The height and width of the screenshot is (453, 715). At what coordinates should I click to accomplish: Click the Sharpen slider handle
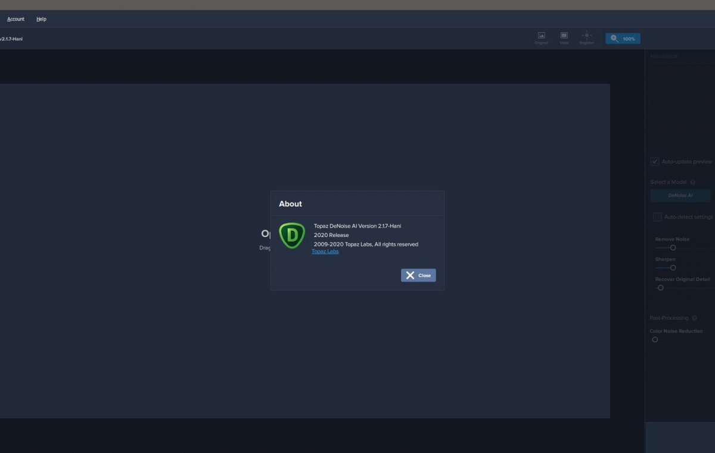pos(673,268)
